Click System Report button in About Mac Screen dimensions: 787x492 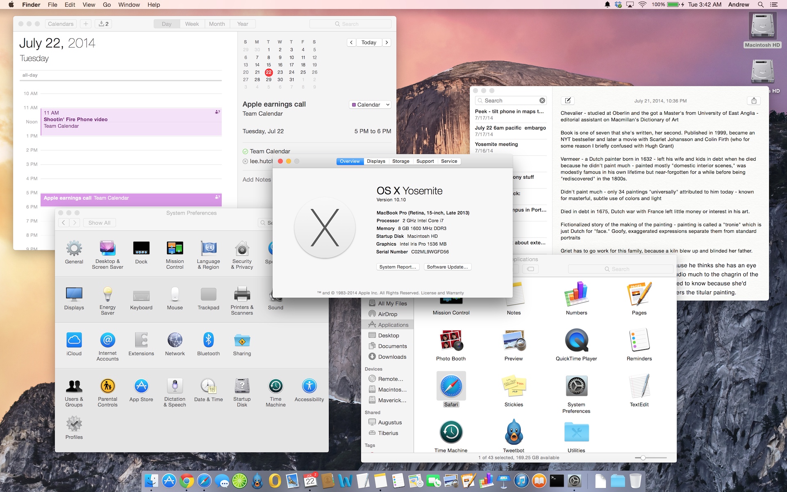(397, 266)
